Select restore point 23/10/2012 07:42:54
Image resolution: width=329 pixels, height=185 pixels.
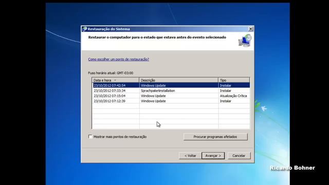tap(171, 85)
